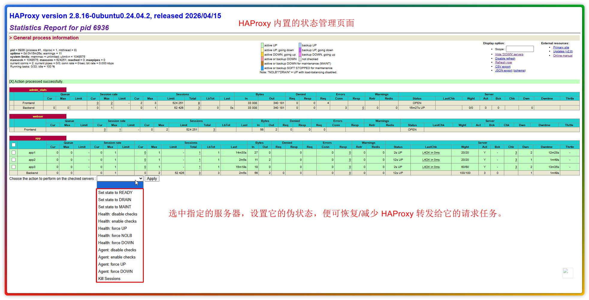Visit the Primary site link

tap(561, 48)
